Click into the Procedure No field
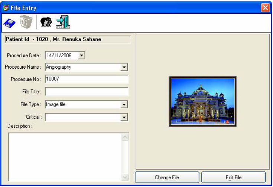 pyautogui.click(x=86, y=79)
